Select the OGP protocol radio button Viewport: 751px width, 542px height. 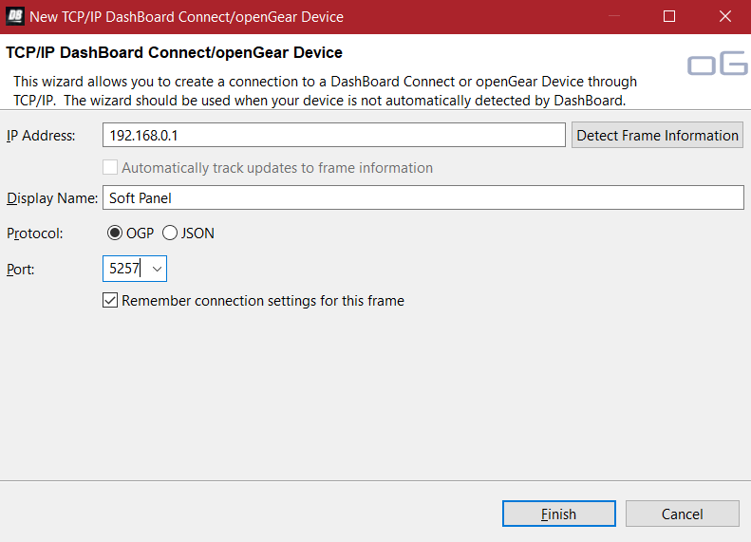[x=116, y=234]
